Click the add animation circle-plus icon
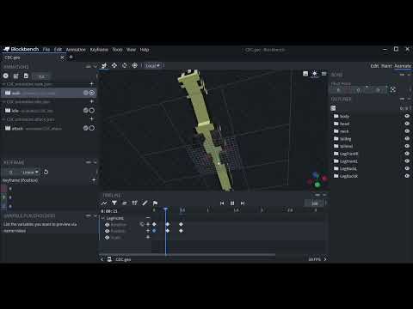413x309 pixels. tap(6, 76)
